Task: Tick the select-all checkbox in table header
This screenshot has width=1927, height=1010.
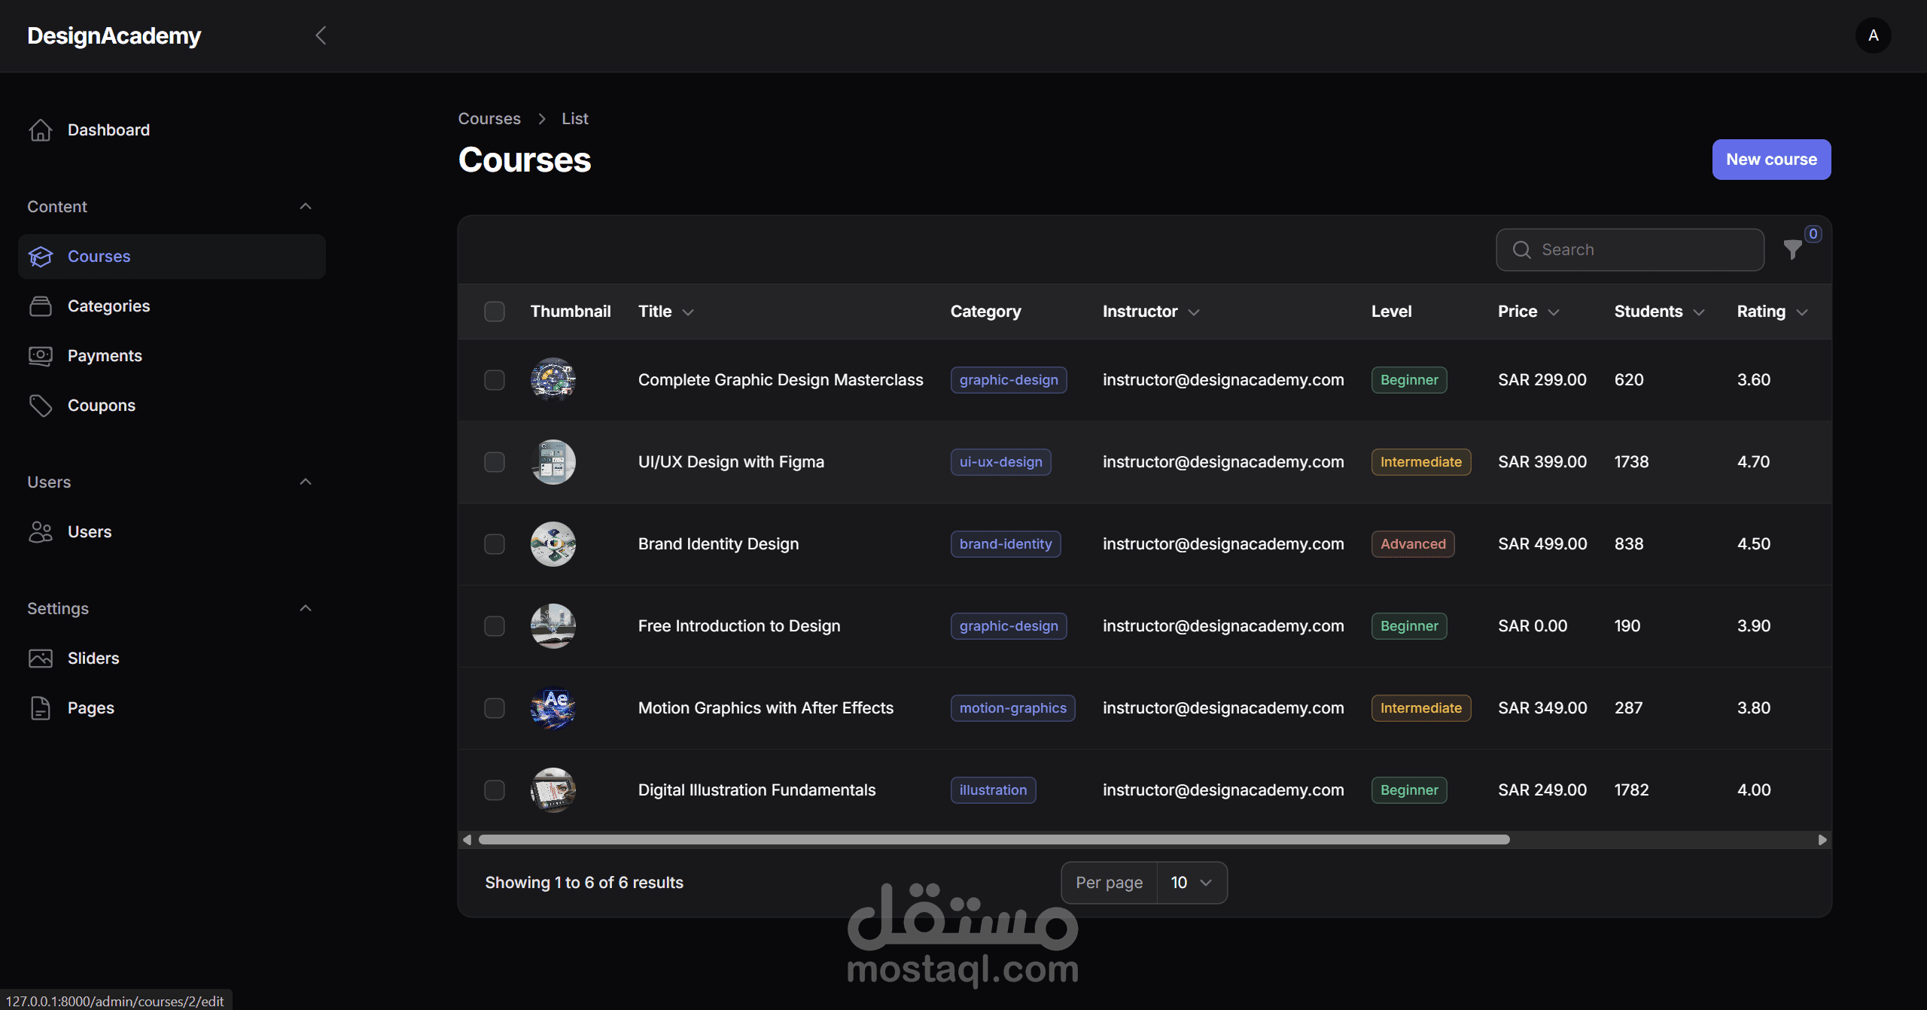Action: (495, 312)
